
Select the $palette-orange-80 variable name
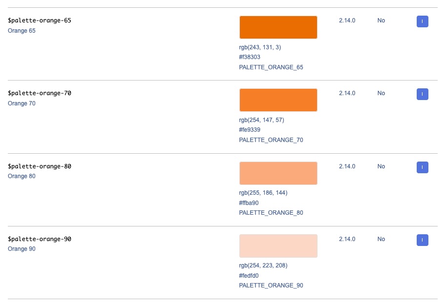coord(40,166)
